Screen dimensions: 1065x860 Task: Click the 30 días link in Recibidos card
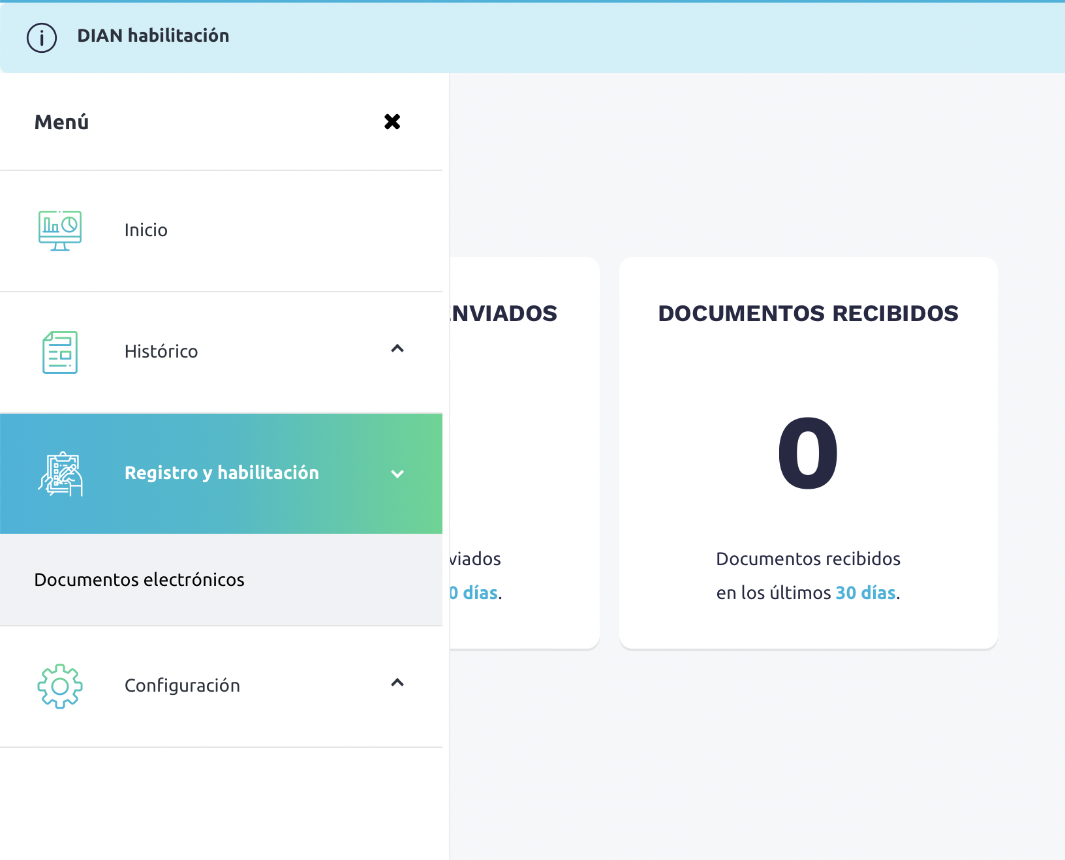[x=865, y=593]
